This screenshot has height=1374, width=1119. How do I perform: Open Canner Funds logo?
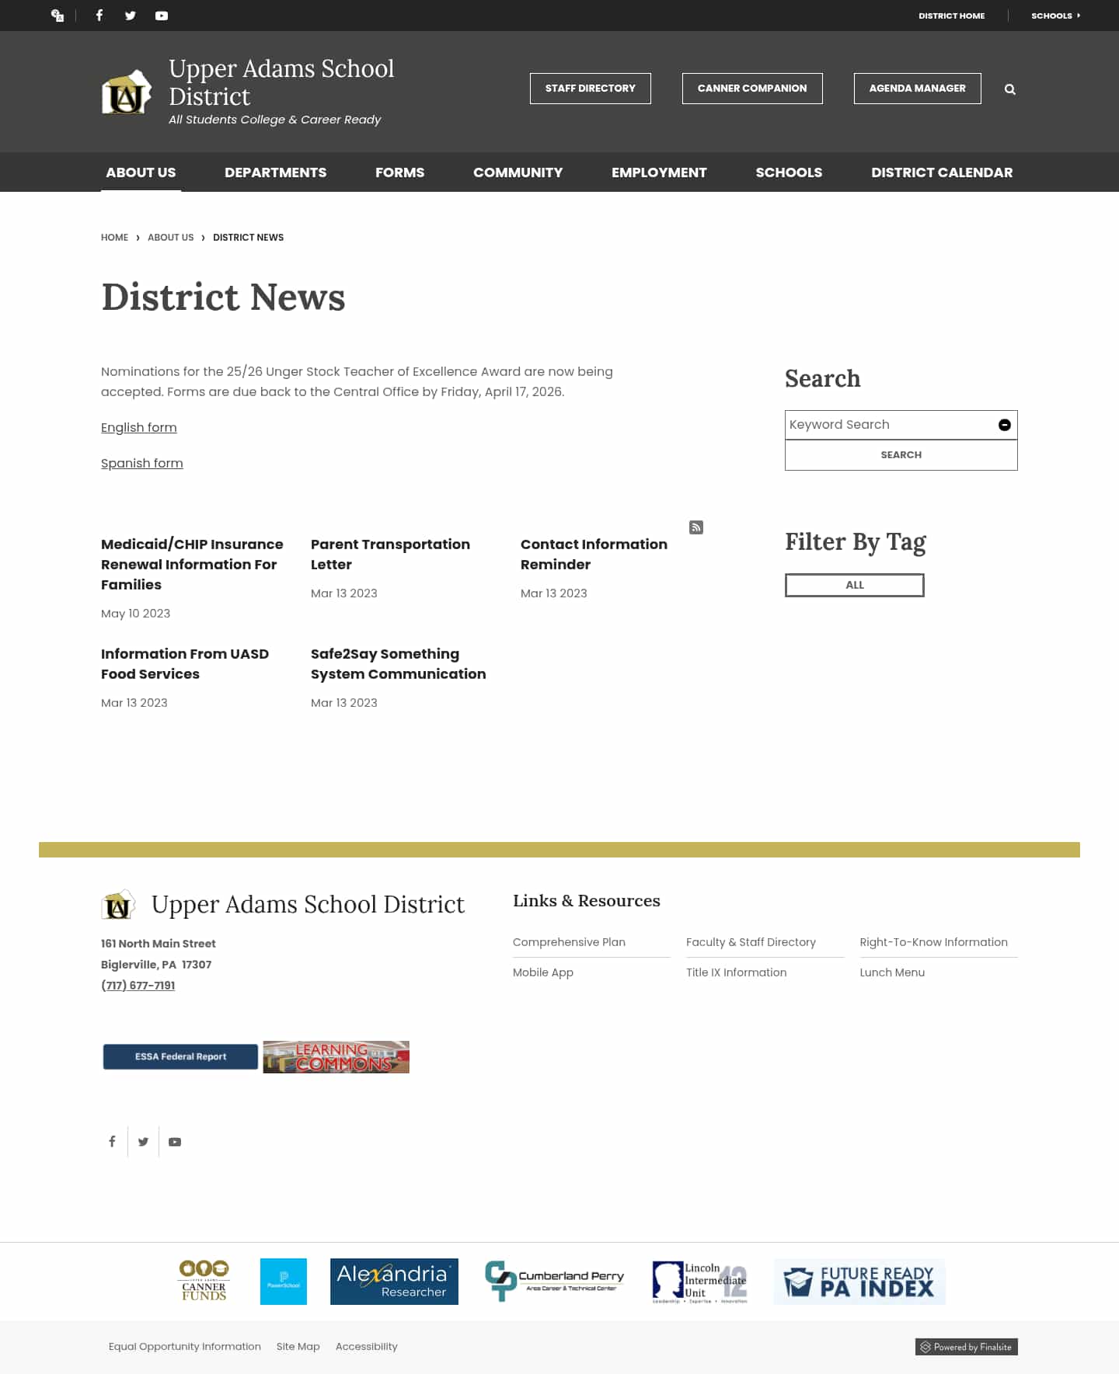204,1281
